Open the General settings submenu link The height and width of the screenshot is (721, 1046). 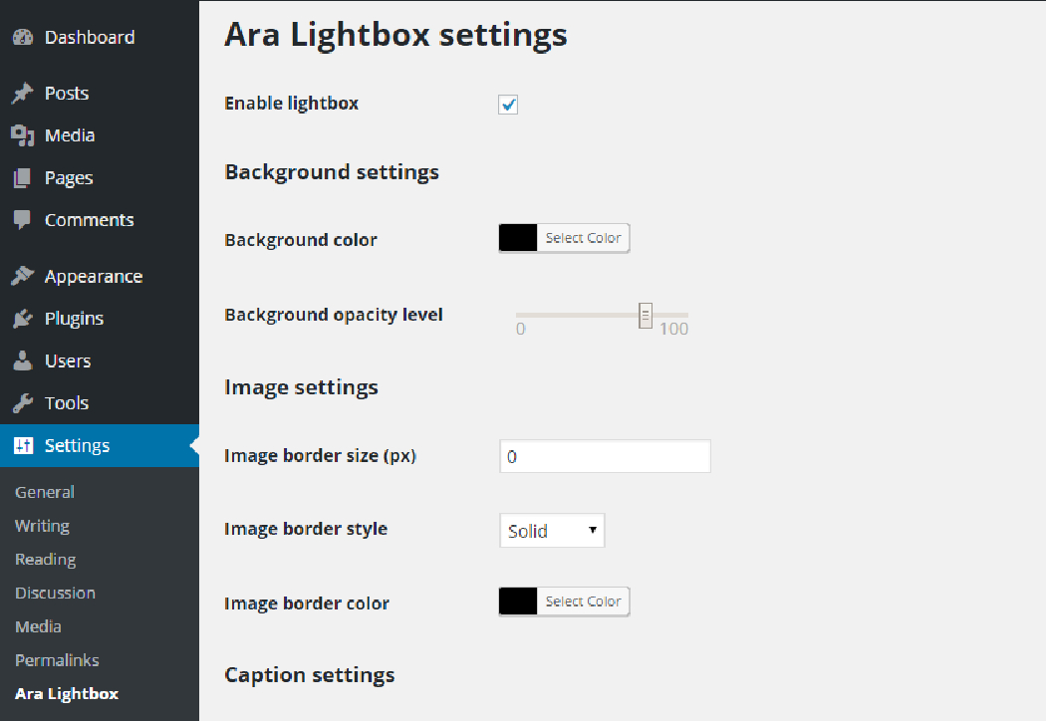coord(45,492)
